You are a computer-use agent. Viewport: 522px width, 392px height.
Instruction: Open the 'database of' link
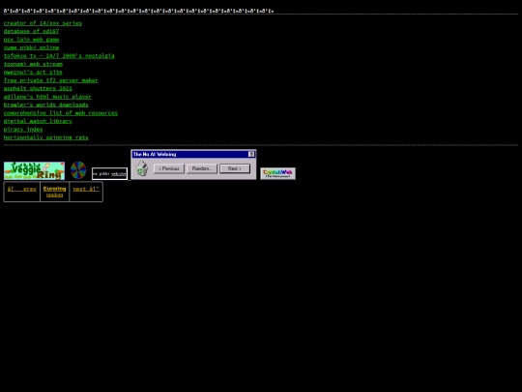pos(31,31)
